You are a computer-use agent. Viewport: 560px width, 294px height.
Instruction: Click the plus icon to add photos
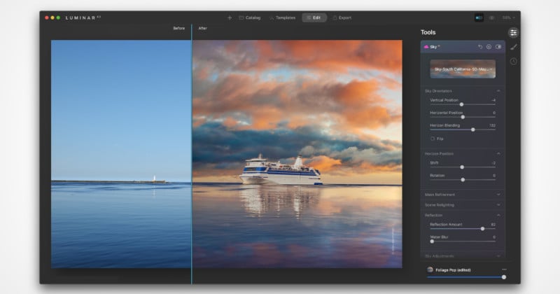tap(229, 17)
